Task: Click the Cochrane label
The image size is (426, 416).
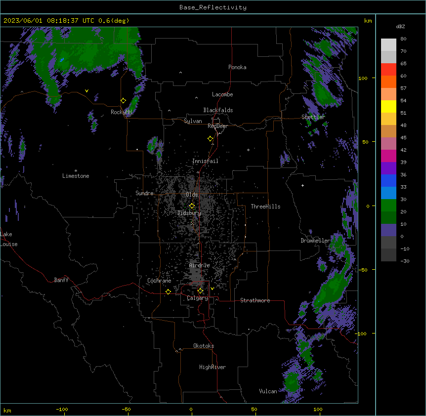Action: 159,281
